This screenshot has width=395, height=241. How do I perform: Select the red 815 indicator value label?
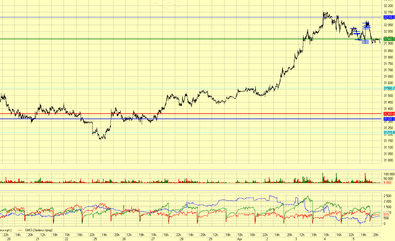pyautogui.click(x=386, y=215)
